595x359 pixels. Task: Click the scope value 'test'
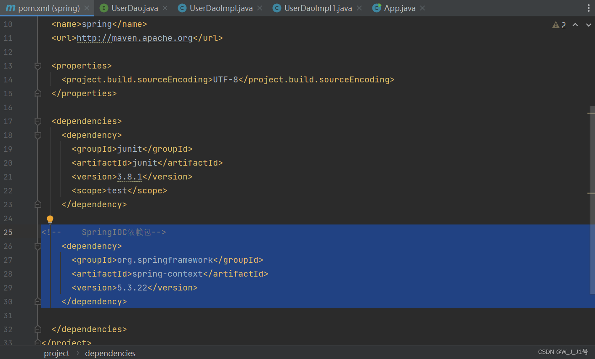117,190
